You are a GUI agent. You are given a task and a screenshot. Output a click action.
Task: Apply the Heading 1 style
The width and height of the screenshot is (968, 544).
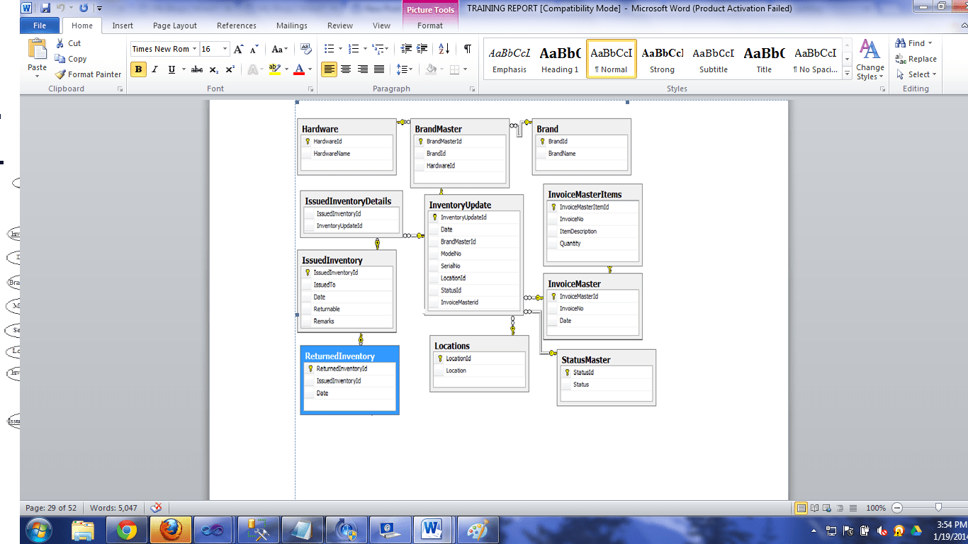560,57
